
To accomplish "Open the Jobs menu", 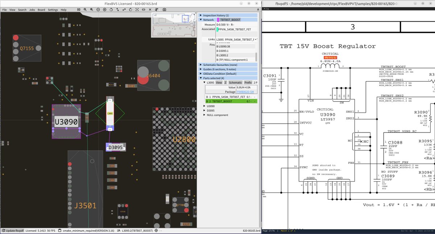I will (32, 10).
